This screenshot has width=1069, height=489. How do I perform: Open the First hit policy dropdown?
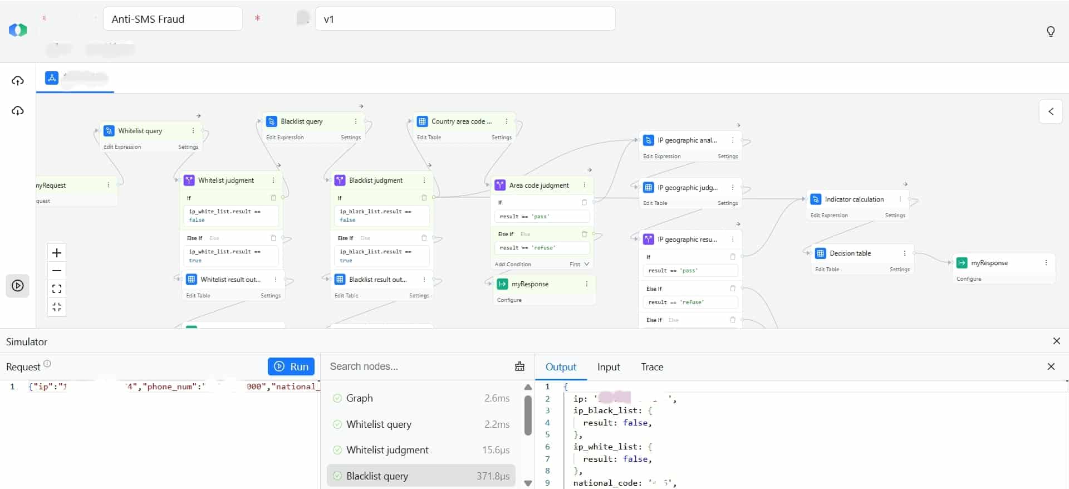(x=579, y=265)
